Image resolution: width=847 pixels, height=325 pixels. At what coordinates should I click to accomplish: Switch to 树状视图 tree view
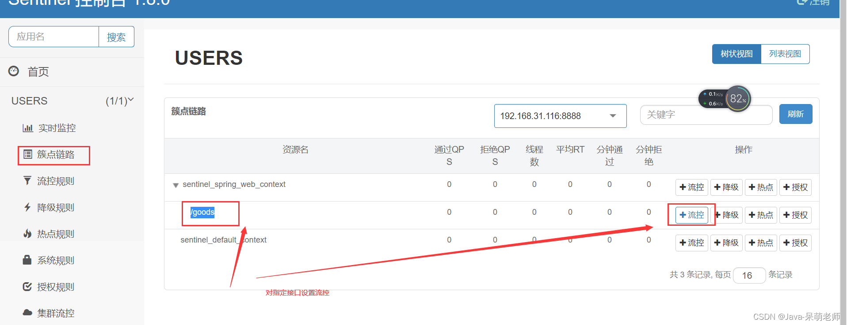pos(736,54)
